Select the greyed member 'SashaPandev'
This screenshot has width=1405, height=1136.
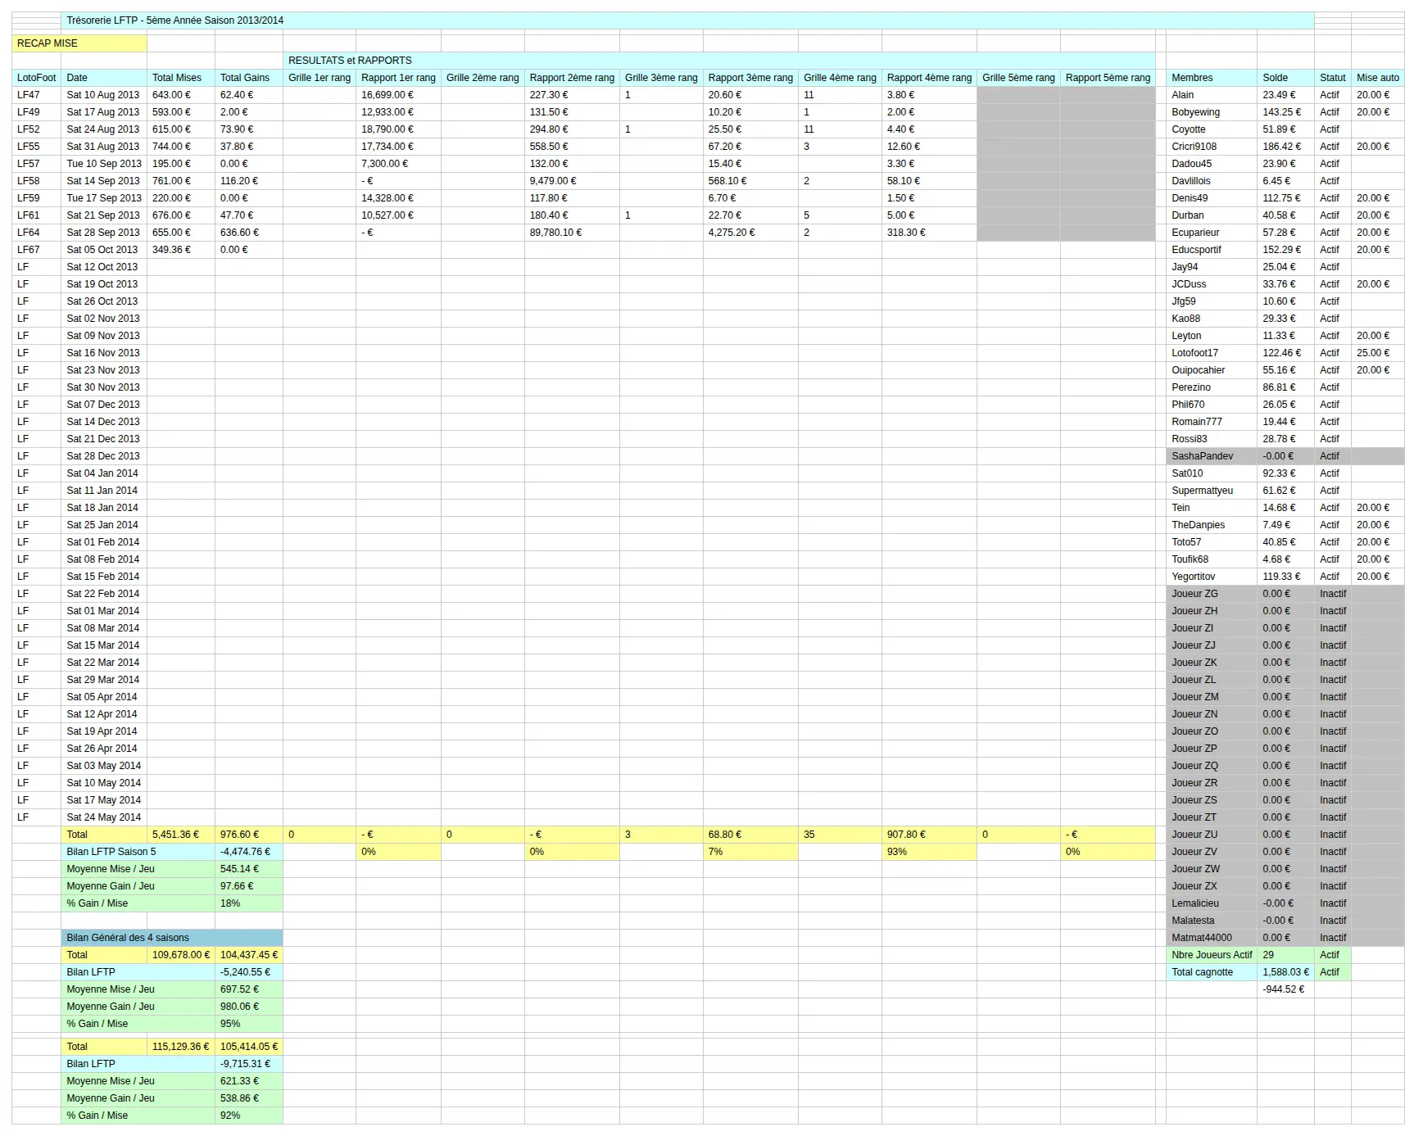pos(1212,456)
